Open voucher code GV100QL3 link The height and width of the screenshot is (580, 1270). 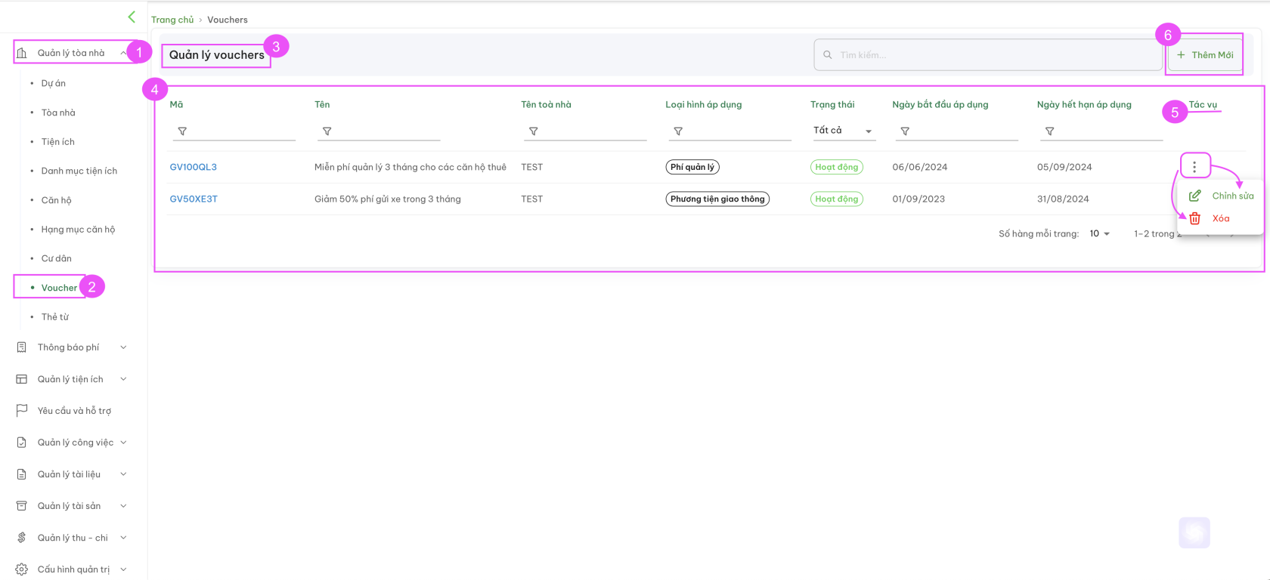[194, 167]
